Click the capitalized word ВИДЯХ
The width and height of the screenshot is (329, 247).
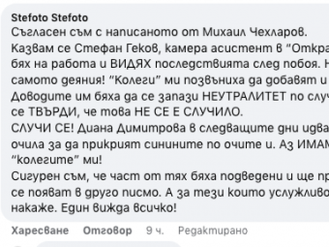(x=131, y=64)
